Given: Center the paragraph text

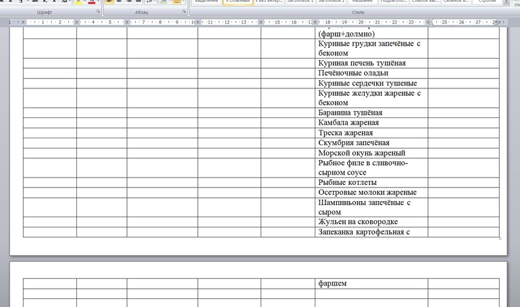Looking at the screenshot, I should (119, 2).
